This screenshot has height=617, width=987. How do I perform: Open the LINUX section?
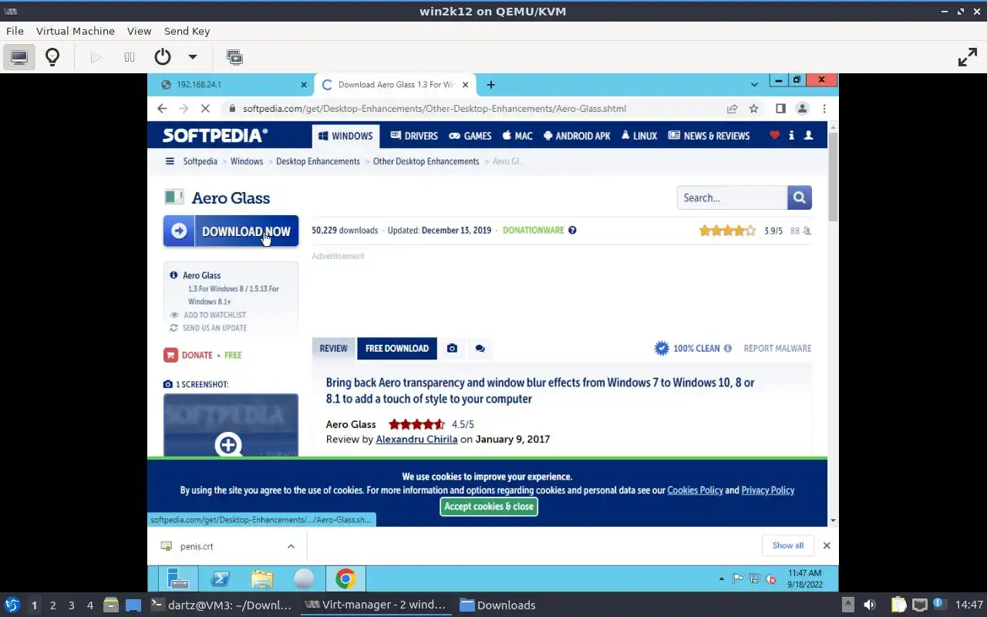tap(639, 136)
